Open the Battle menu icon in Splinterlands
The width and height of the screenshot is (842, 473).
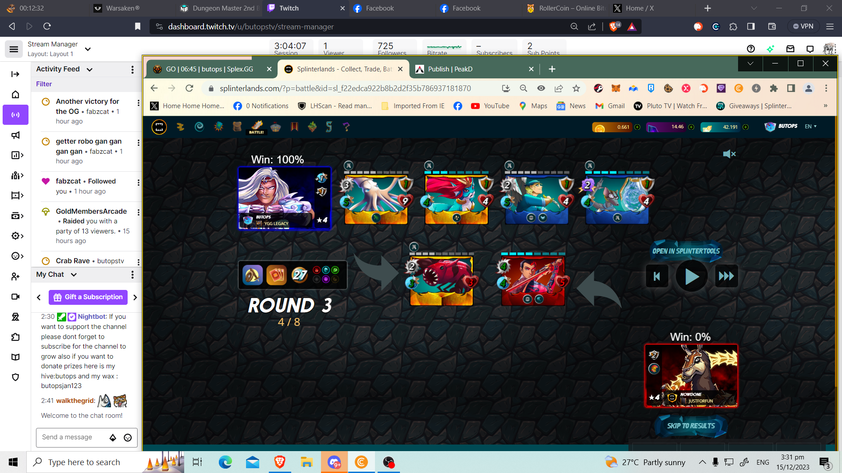[256, 127]
